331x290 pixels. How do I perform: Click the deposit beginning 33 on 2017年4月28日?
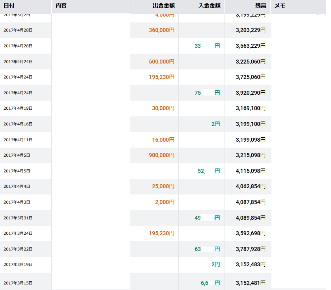click(x=207, y=46)
